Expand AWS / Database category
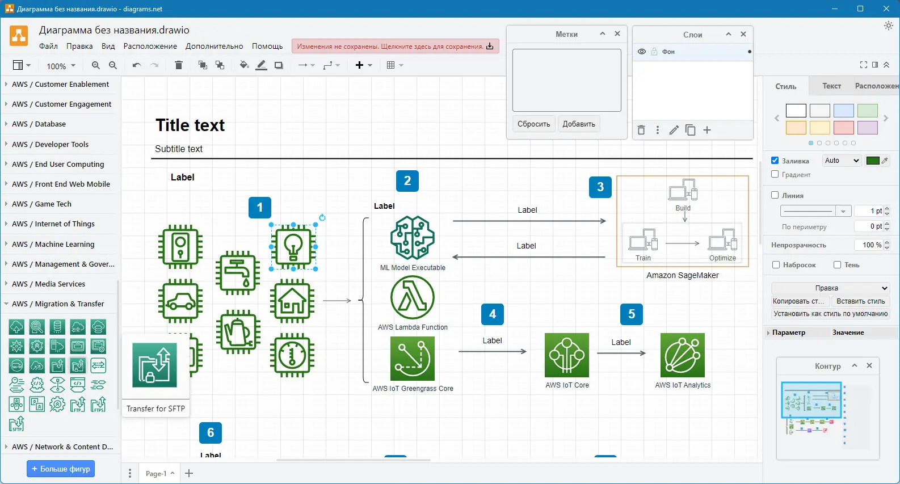Viewport: 900px width, 484px height. coord(39,124)
